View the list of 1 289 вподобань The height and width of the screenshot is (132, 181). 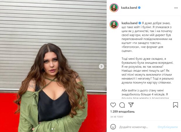[123, 112]
